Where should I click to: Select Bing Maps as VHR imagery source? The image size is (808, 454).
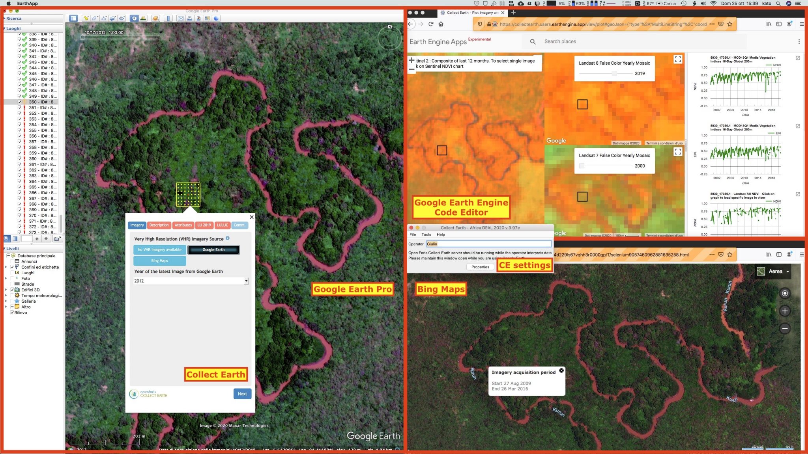(159, 260)
